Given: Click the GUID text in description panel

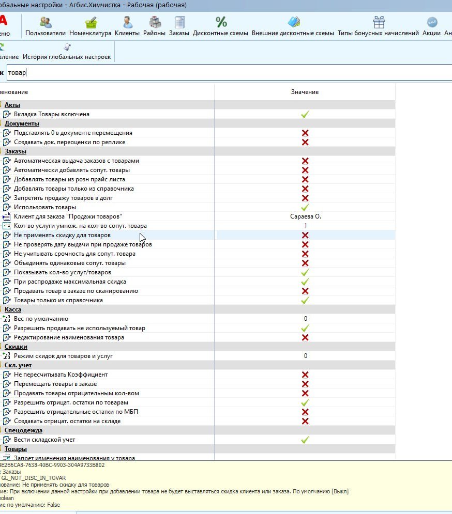Looking at the screenshot, I should coord(52,465).
